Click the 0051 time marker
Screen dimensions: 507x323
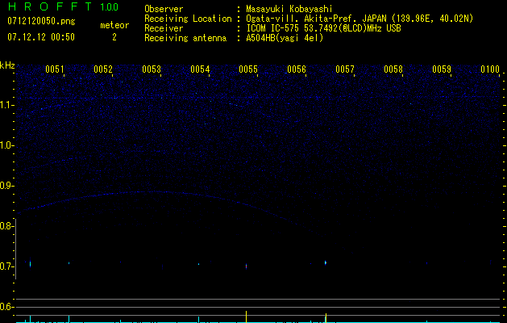(x=55, y=70)
